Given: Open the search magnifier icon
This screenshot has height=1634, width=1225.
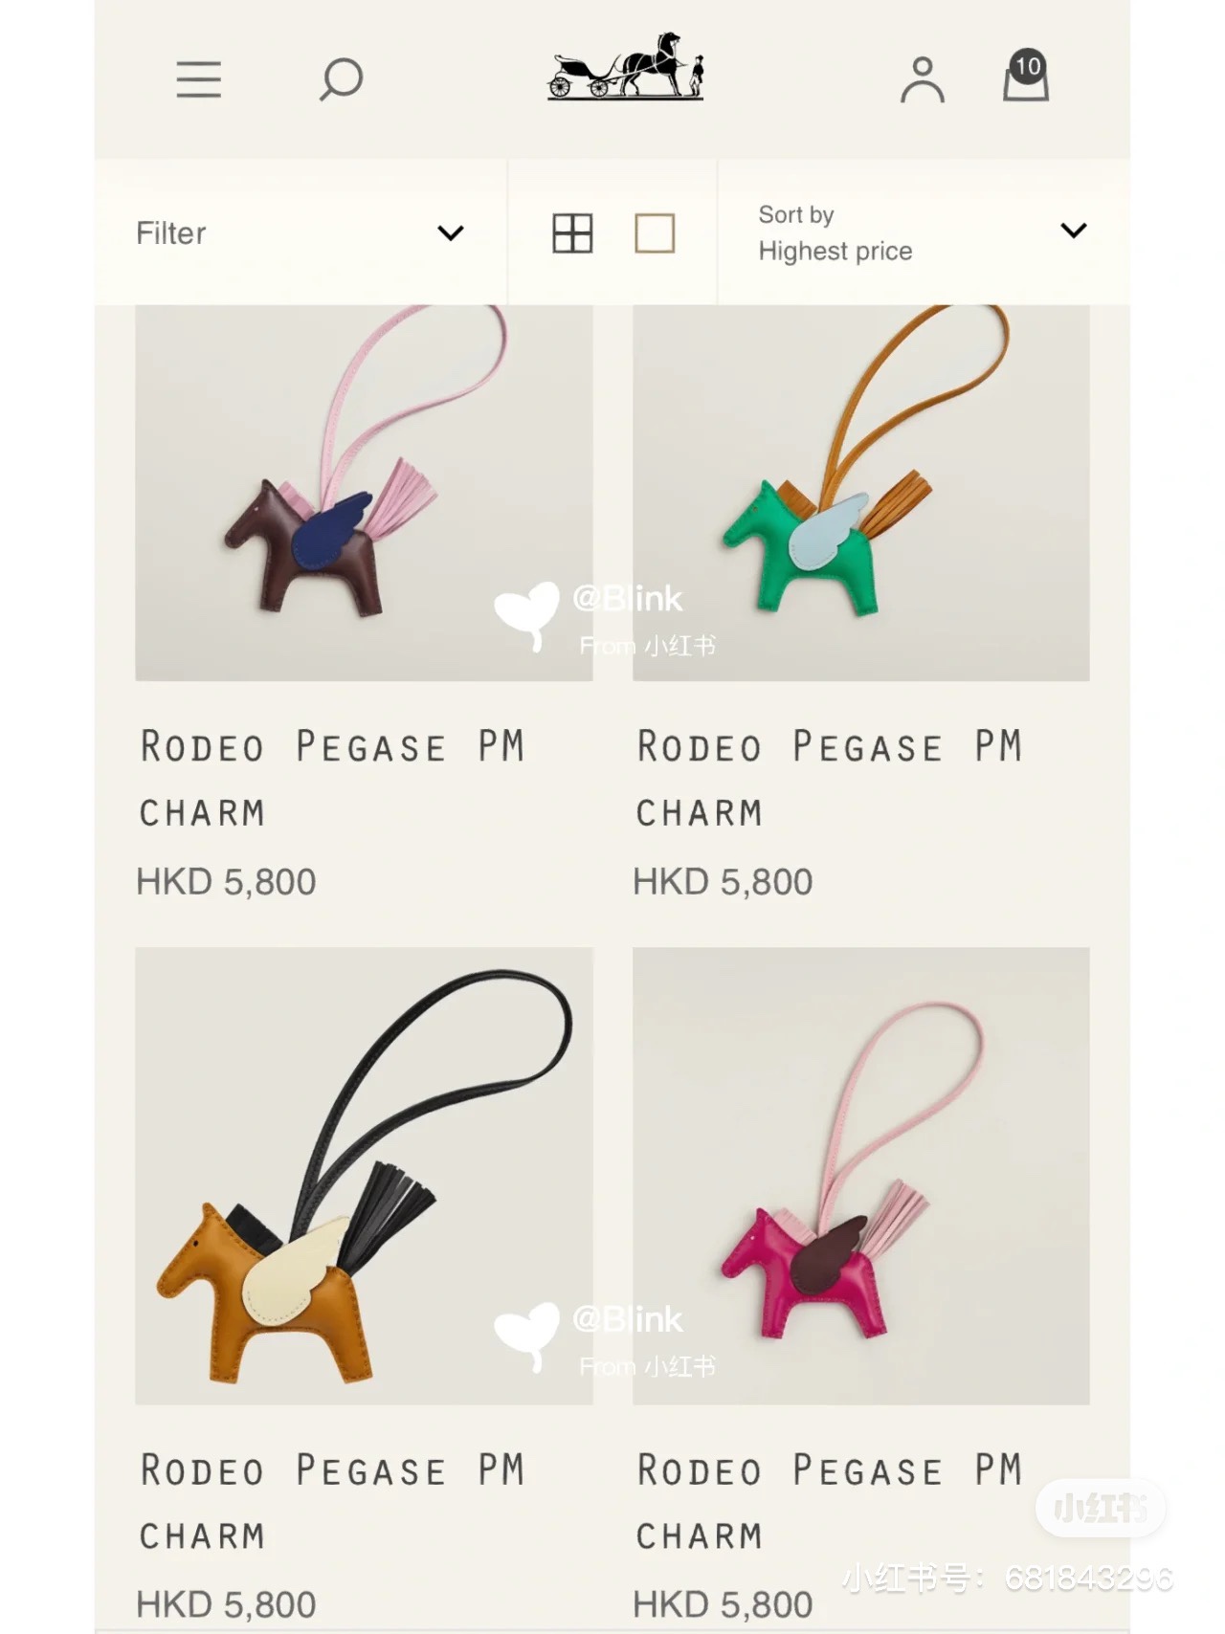Looking at the screenshot, I should [341, 79].
